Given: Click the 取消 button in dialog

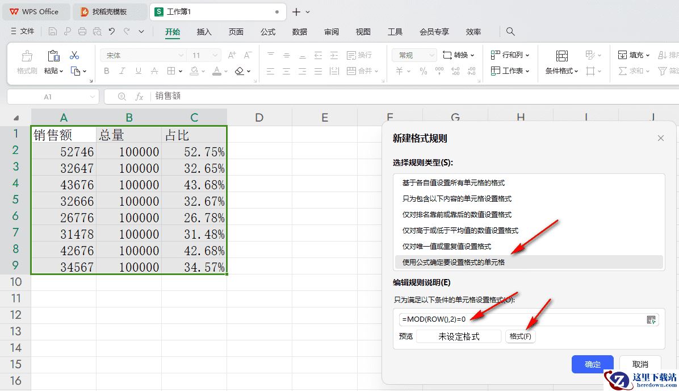Looking at the screenshot, I should pyautogui.click(x=640, y=364).
